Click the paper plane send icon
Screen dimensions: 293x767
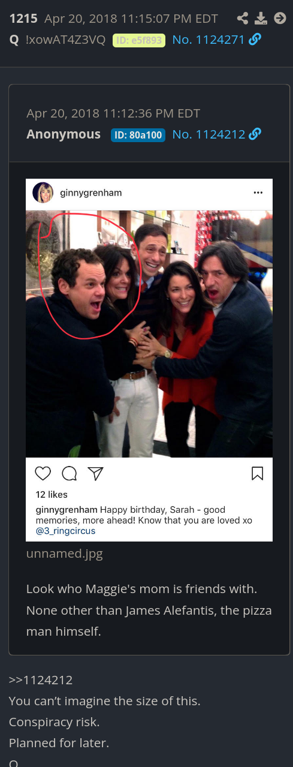pos(95,474)
